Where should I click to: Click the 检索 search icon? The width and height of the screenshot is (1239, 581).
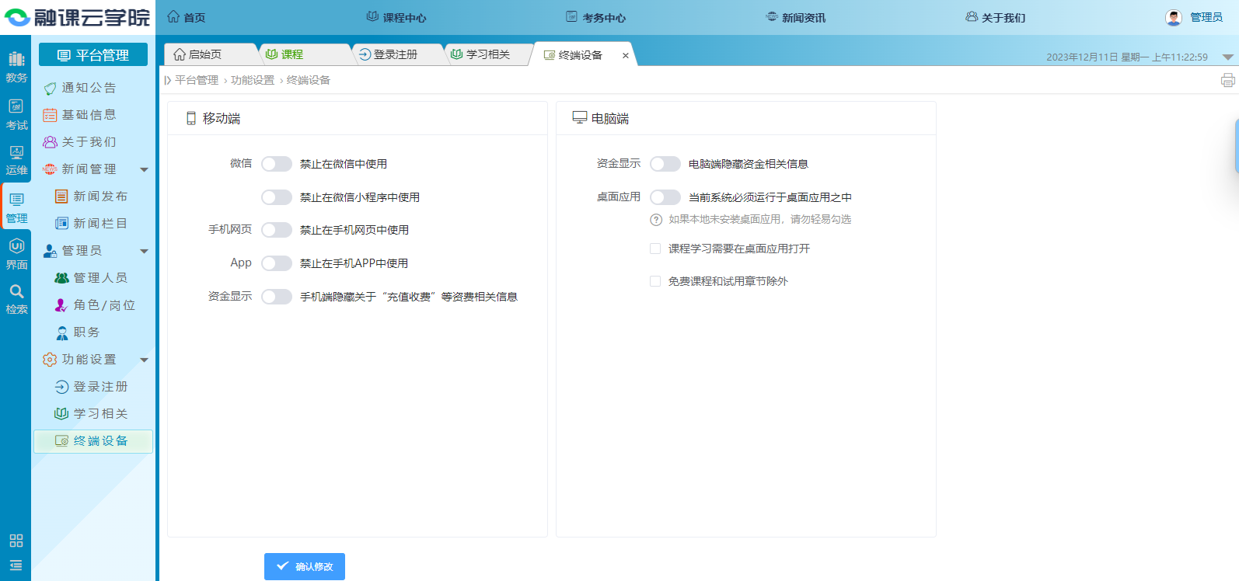point(16,298)
